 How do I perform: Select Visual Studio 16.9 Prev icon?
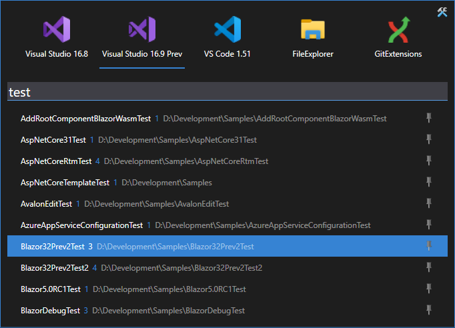point(142,29)
